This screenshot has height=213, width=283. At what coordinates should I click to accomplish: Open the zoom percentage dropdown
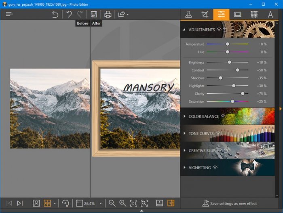click(101, 203)
